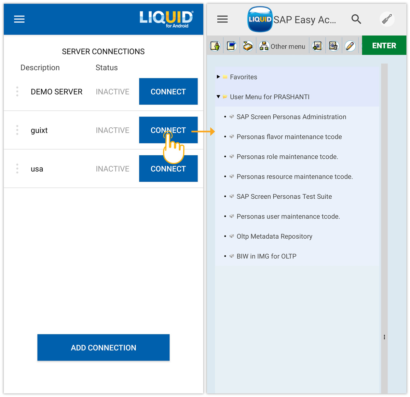Open SAP Business Workplace icon
The width and height of the screenshot is (410, 397).
coord(248,46)
